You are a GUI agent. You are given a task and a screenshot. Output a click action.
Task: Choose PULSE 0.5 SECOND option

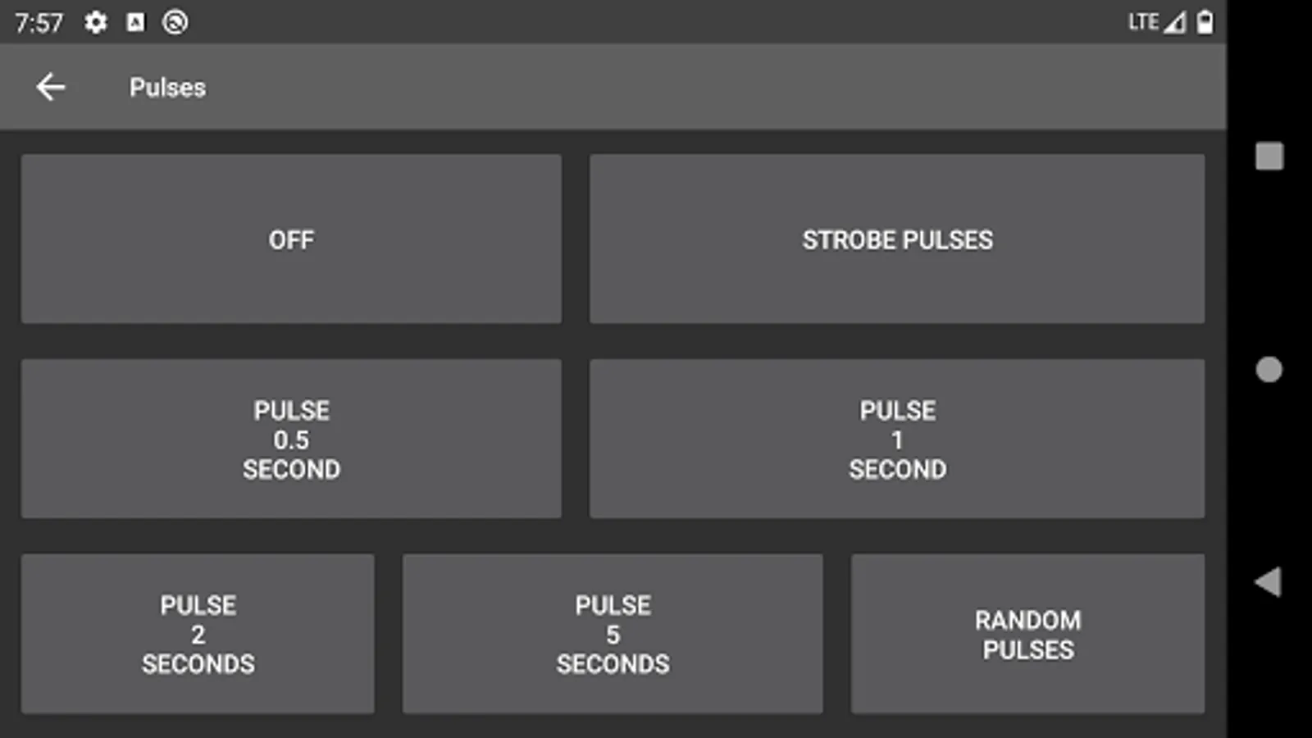tap(291, 439)
